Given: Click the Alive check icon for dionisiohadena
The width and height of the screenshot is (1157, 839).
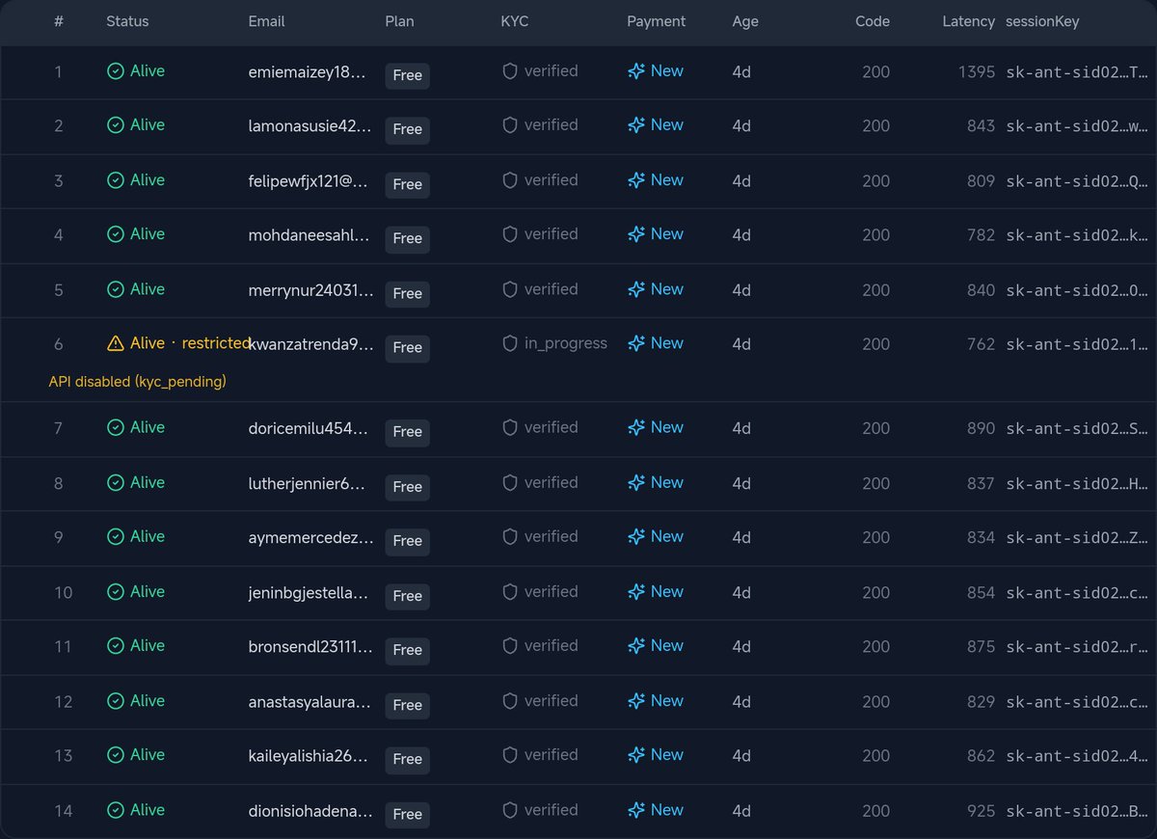Looking at the screenshot, I should (115, 810).
